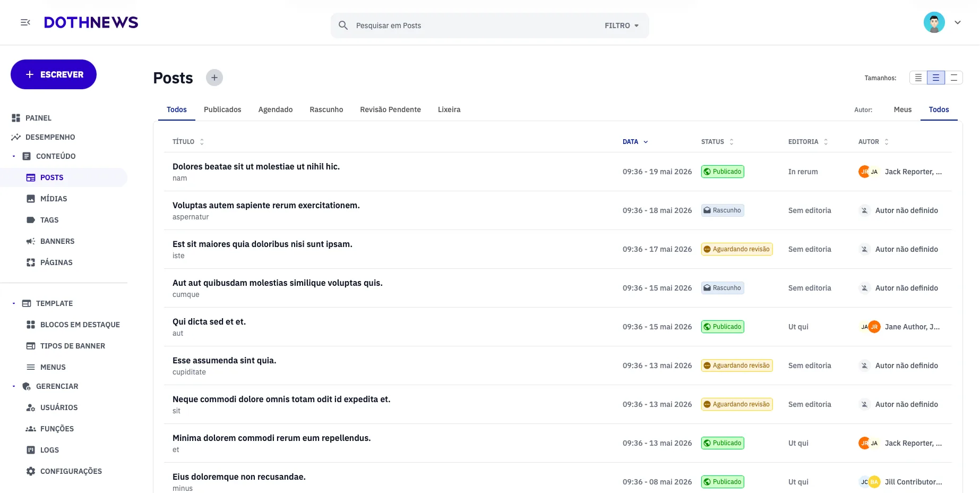Switch to the Agendado tab
The image size is (980, 493).
276,109
